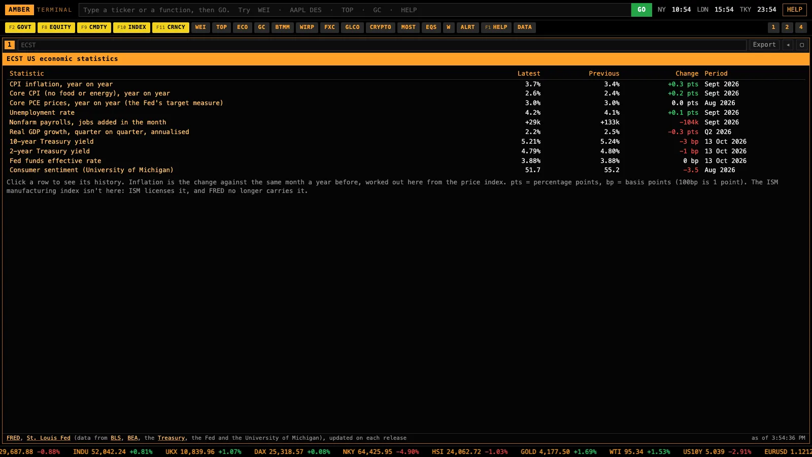The height and width of the screenshot is (457, 812).
Task: Export the ECST table
Action: [764, 45]
